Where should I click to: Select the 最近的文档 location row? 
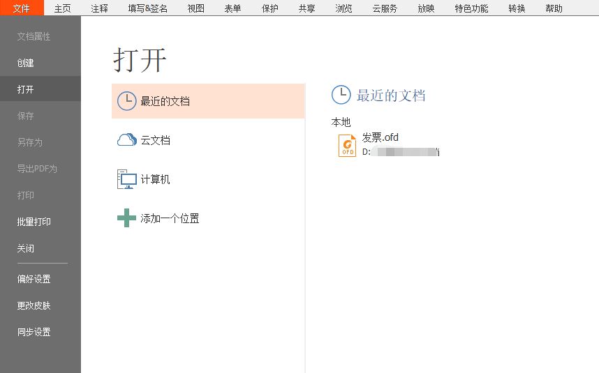coord(208,101)
